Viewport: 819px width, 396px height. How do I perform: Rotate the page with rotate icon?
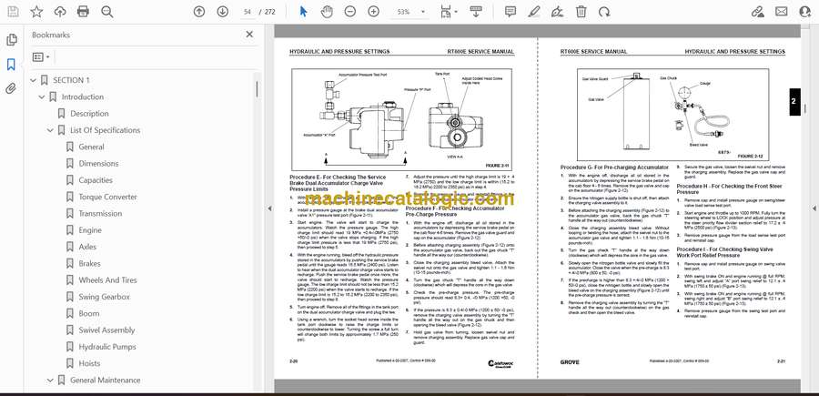[x=604, y=12]
